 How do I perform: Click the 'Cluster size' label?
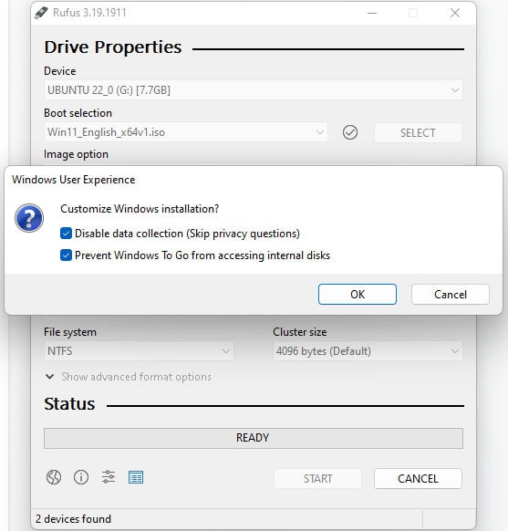click(x=300, y=332)
